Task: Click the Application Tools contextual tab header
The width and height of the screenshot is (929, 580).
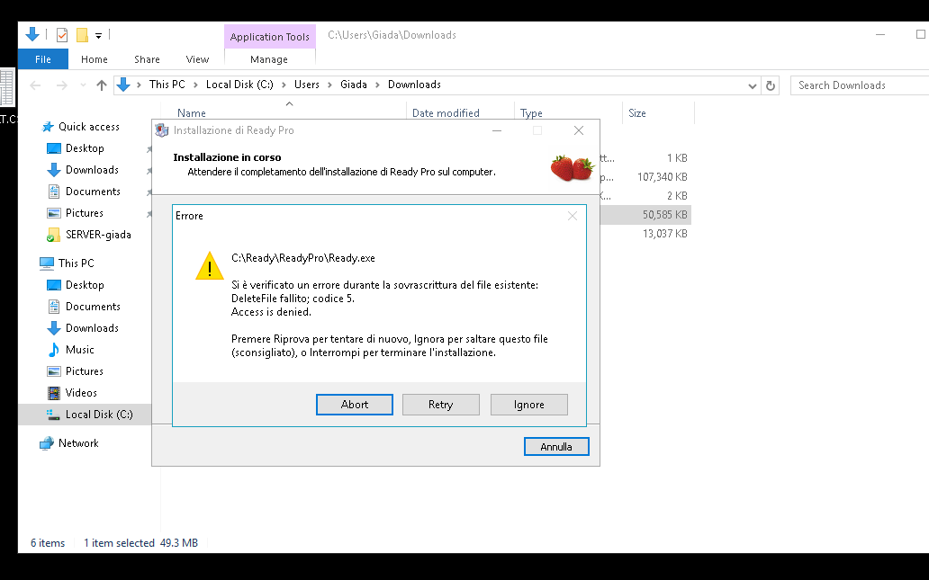Action: click(269, 37)
